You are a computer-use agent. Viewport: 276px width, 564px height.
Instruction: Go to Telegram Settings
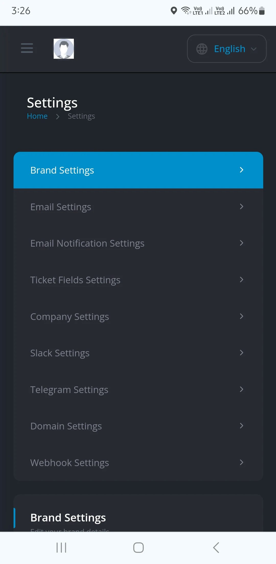[138, 389]
